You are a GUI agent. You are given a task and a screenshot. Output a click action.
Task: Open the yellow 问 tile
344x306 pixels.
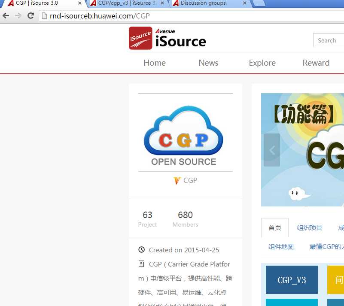(x=336, y=280)
